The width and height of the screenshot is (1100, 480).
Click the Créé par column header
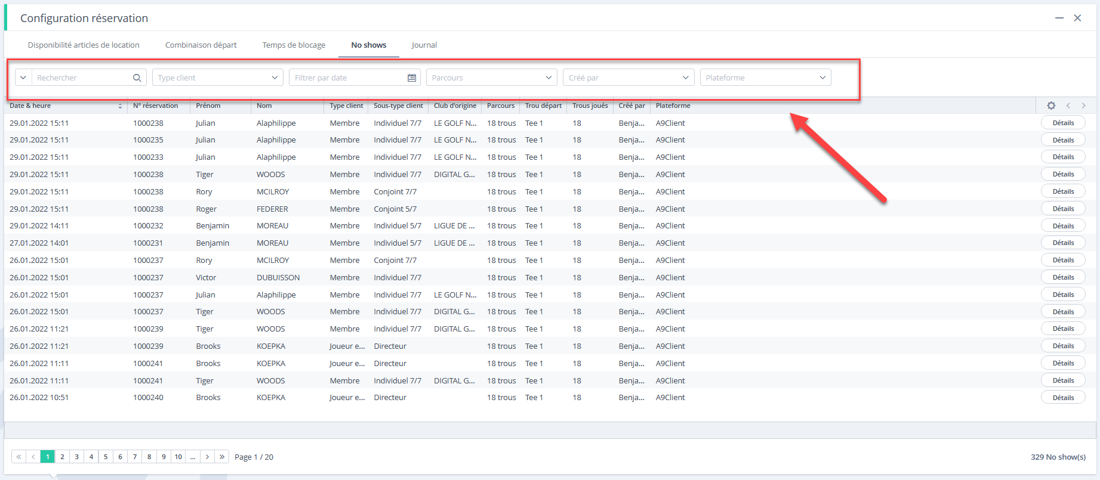pos(631,106)
